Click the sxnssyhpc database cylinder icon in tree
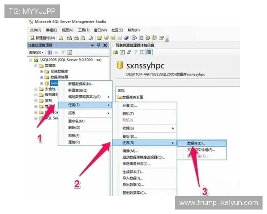Image resolution: width=267 pixels, height=214 pixels. [47, 83]
